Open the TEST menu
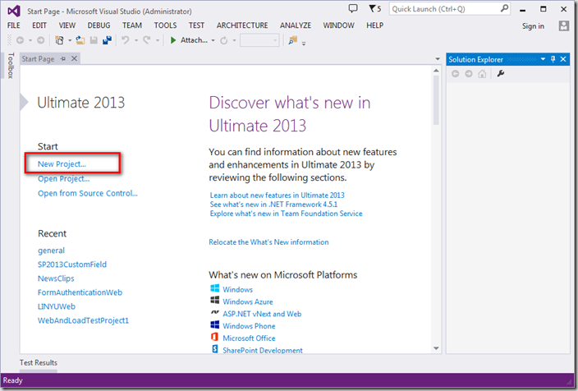 196,25
